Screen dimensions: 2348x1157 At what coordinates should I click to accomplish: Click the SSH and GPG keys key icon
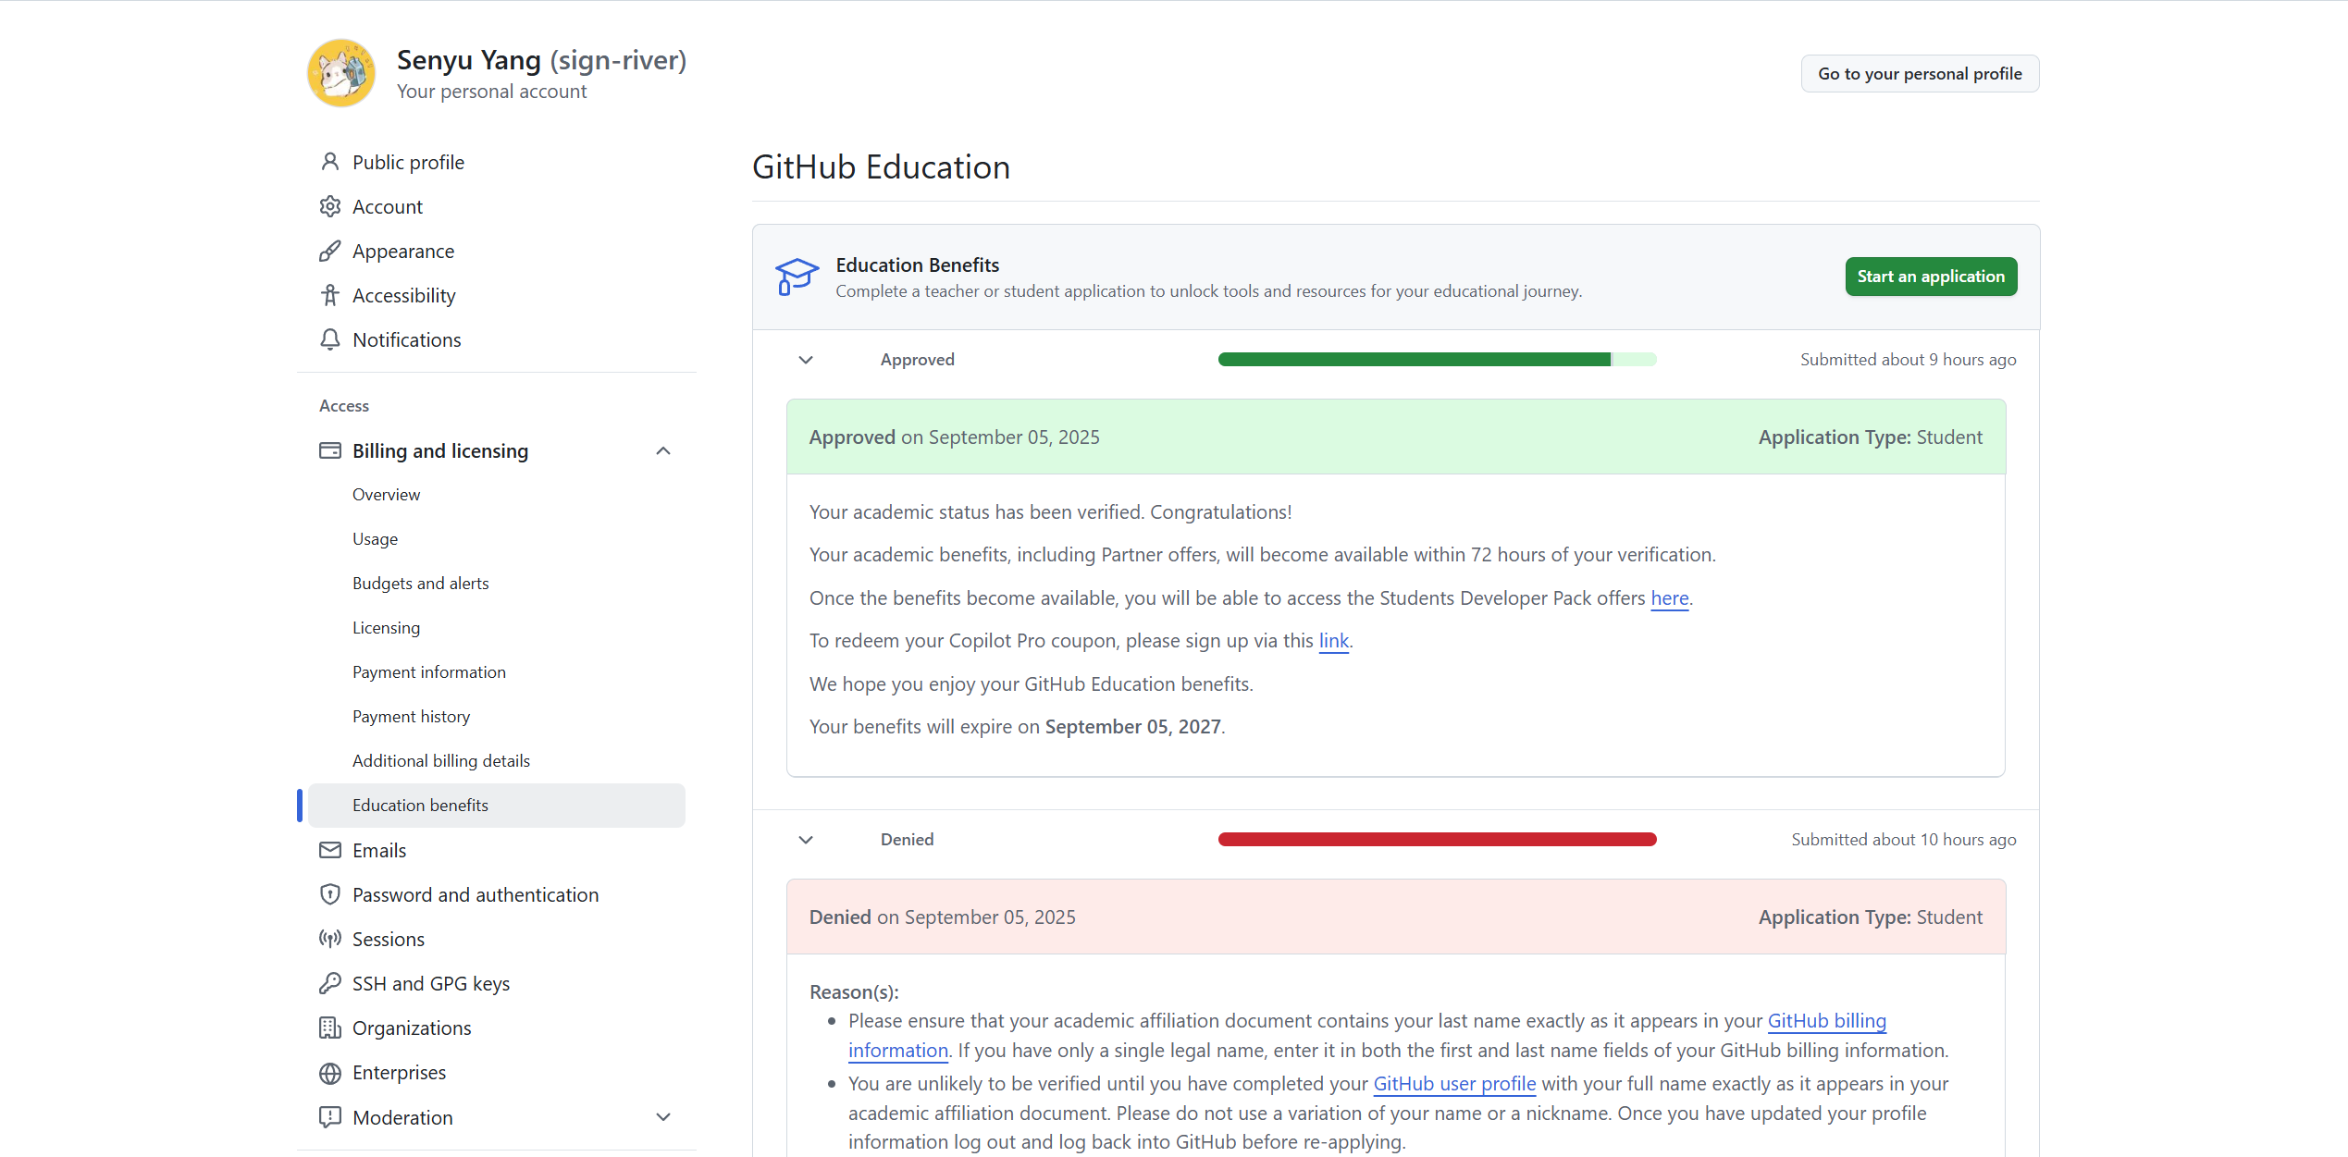click(330, 983)
